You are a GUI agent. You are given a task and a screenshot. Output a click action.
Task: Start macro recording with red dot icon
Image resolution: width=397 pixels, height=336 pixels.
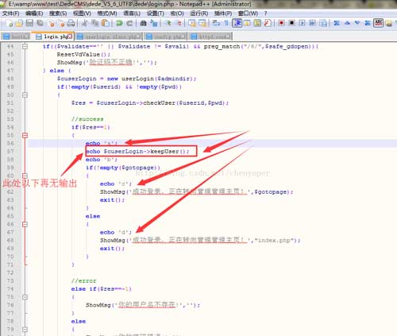point(281,23)
